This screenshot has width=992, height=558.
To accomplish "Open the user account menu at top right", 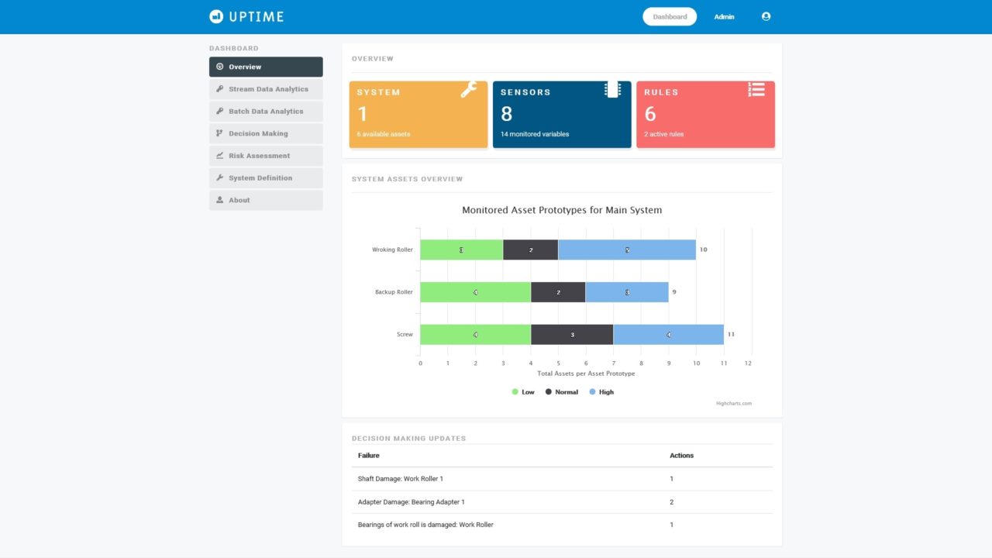I will point(766,16).
